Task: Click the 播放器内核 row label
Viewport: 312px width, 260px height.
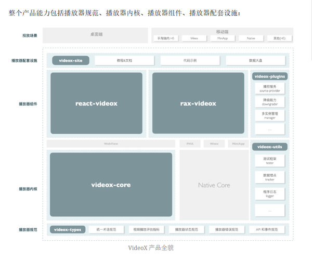Action: pos(28,189)
